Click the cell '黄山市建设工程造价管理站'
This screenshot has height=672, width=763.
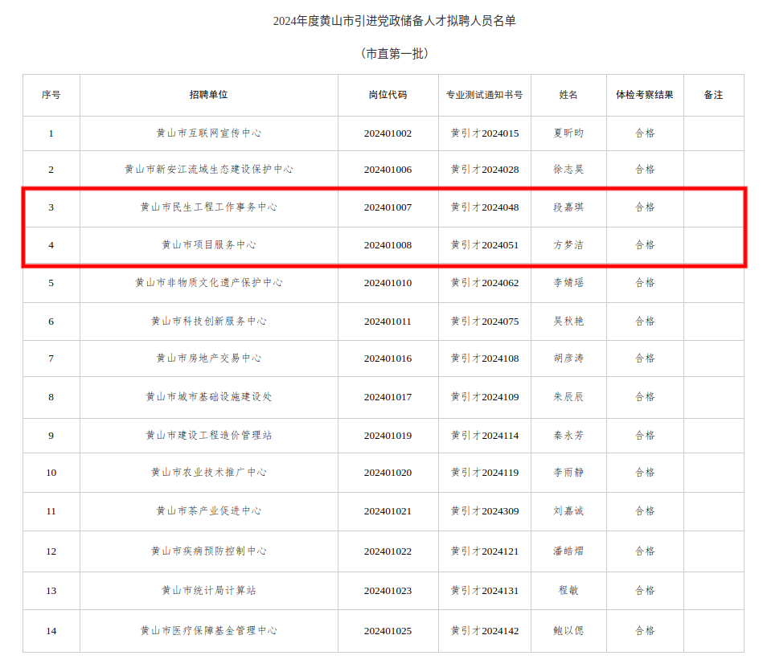(x=209, y=436)
